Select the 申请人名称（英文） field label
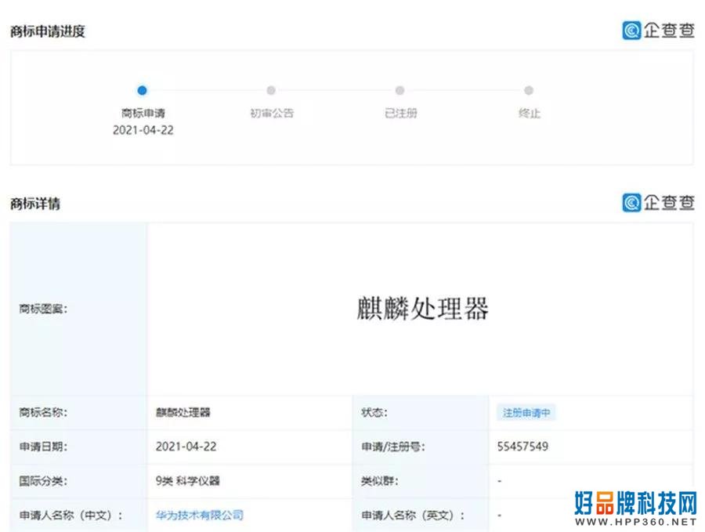Screen dimensions: 705x532 click(x=413, y=516)
